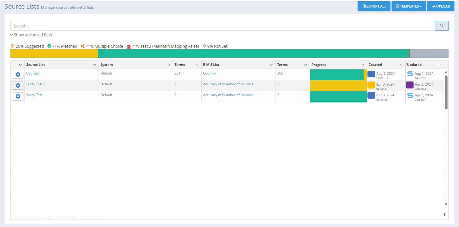Screen dimensions: 459x227
Task: Expand Show advanced filters
Action: pos(32,35)
